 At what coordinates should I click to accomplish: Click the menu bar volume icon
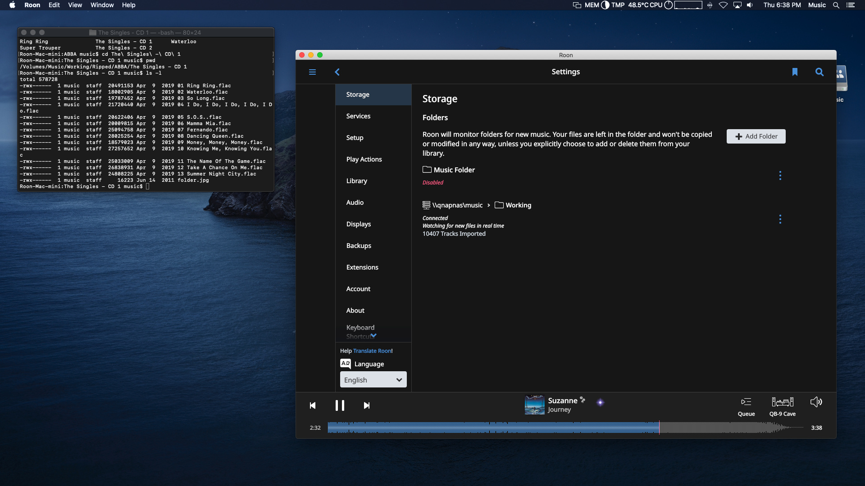click(x=750, y=5)
